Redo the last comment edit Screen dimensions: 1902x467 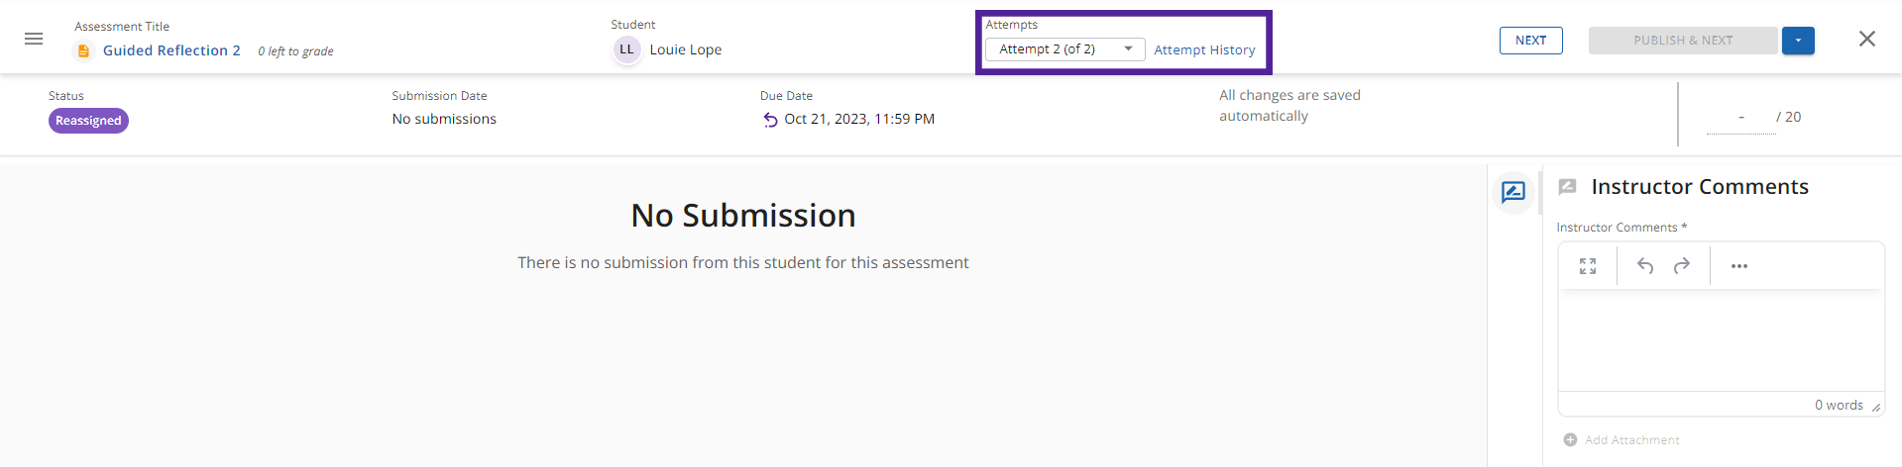(x=1682, y=266)
